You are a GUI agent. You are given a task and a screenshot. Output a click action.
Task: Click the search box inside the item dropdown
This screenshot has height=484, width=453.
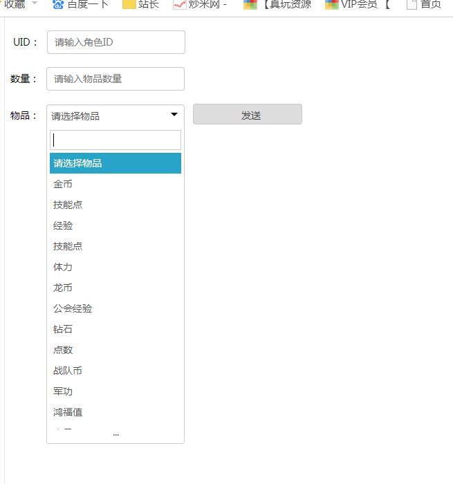click(115, 140)
